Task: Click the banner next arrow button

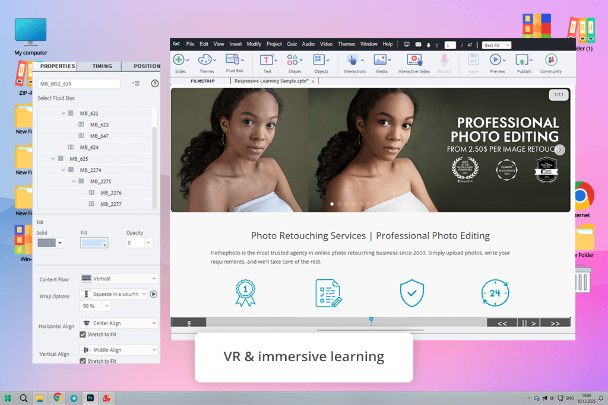Action: pyautogui.click(x=559, y=150)
